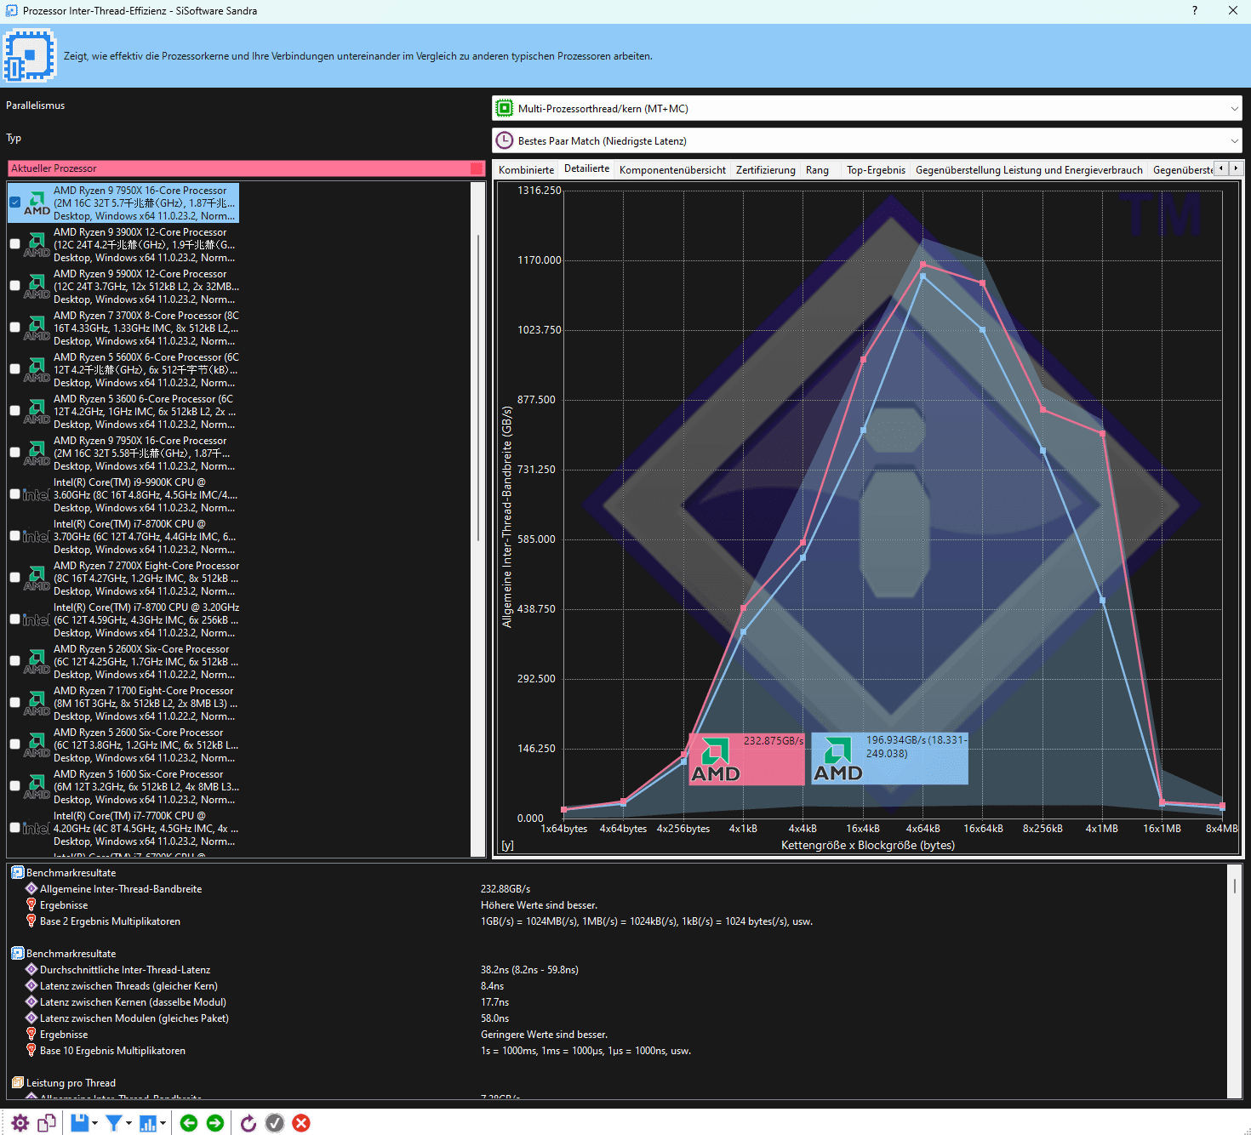Click the red Aktueller Prozessor color swatch
The height and width of the screenshot is (1135, 1251).
click(x=477, y=168)
